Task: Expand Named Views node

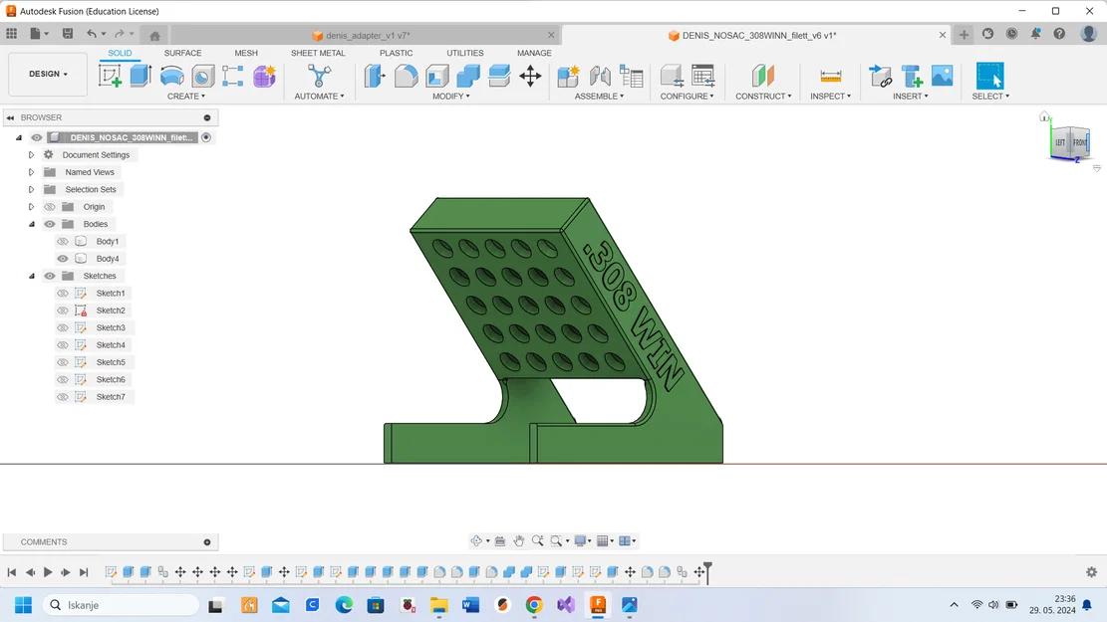Action: (31, 172)
